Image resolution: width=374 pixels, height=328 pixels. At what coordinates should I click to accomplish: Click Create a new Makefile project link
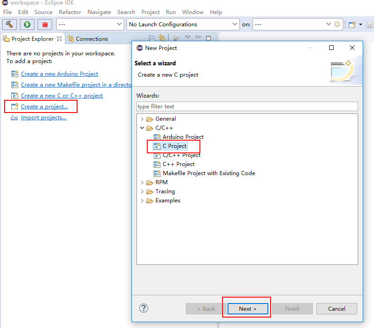[x=76, y=85]
